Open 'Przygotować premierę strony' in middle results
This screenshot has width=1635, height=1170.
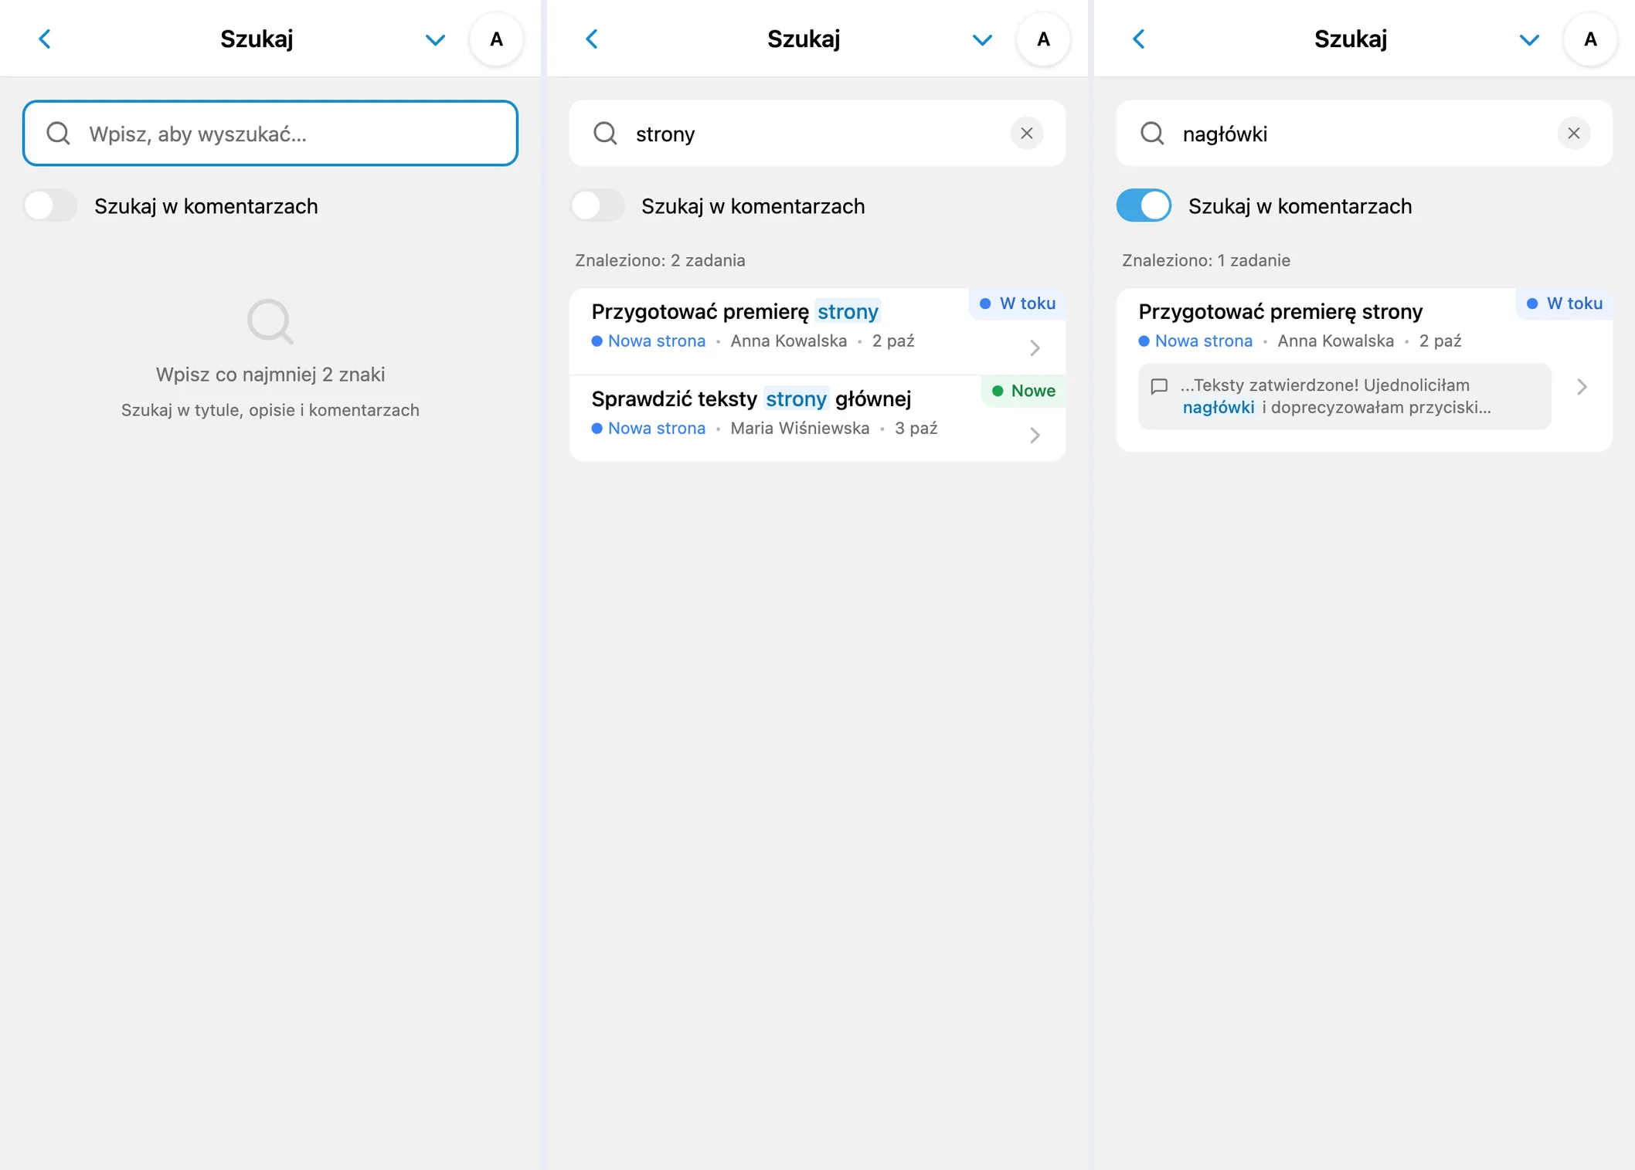pos(817,332)
